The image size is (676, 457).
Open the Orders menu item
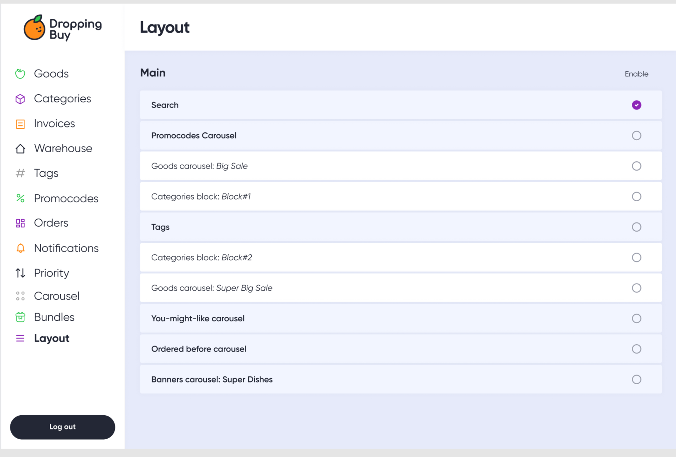point(51,223)
